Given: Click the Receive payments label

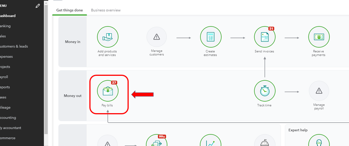Looking at the screenshot, I should [x=319, y=53].
